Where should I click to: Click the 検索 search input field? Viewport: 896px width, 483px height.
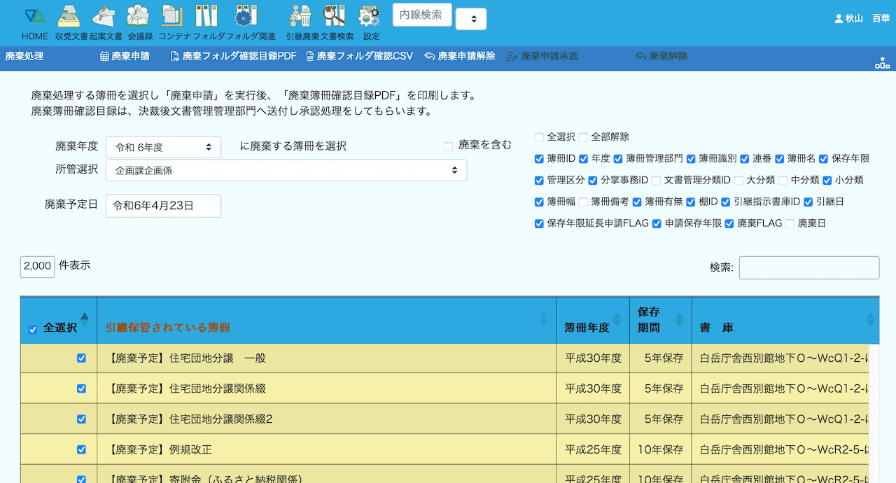[x=808, y=267]
